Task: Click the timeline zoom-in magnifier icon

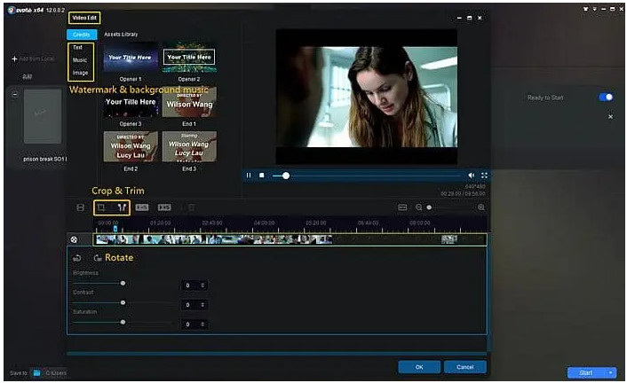Action: [x=481, y=207]
